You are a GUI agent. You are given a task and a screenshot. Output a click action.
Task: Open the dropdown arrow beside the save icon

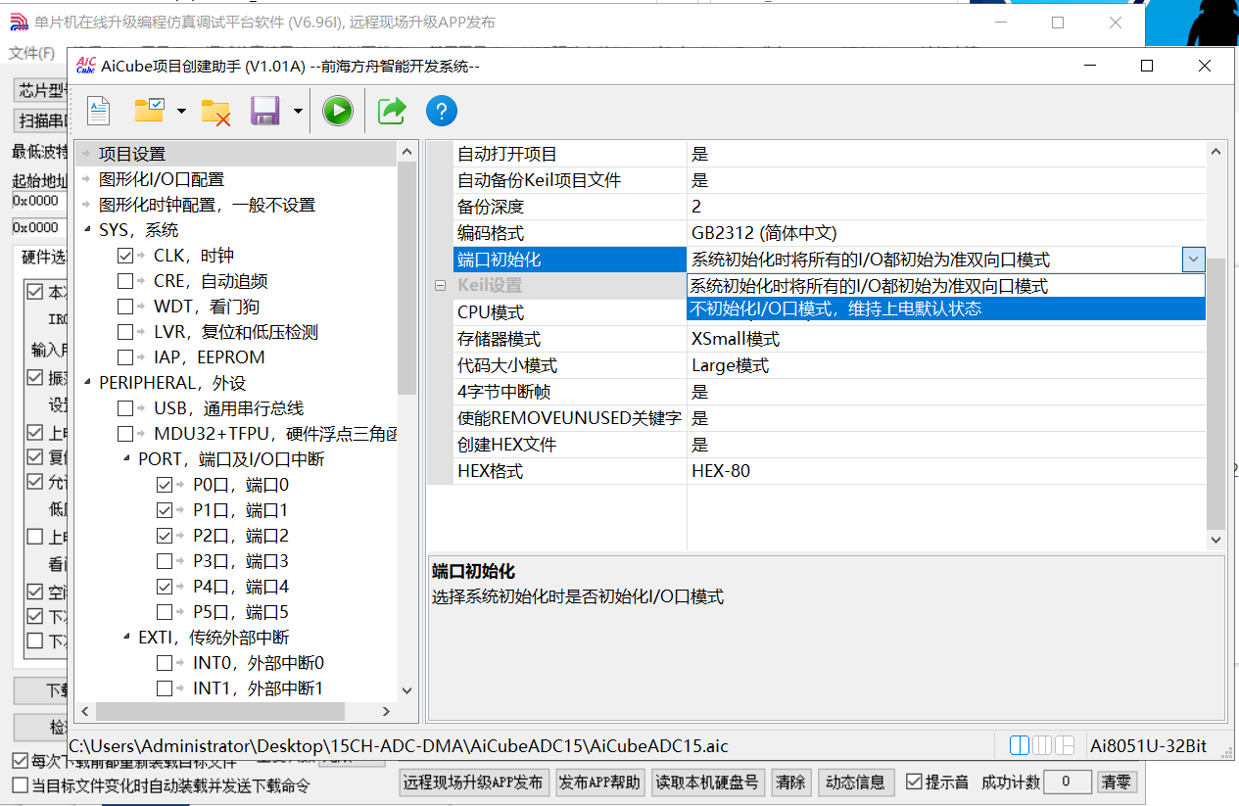click(297, 112)
